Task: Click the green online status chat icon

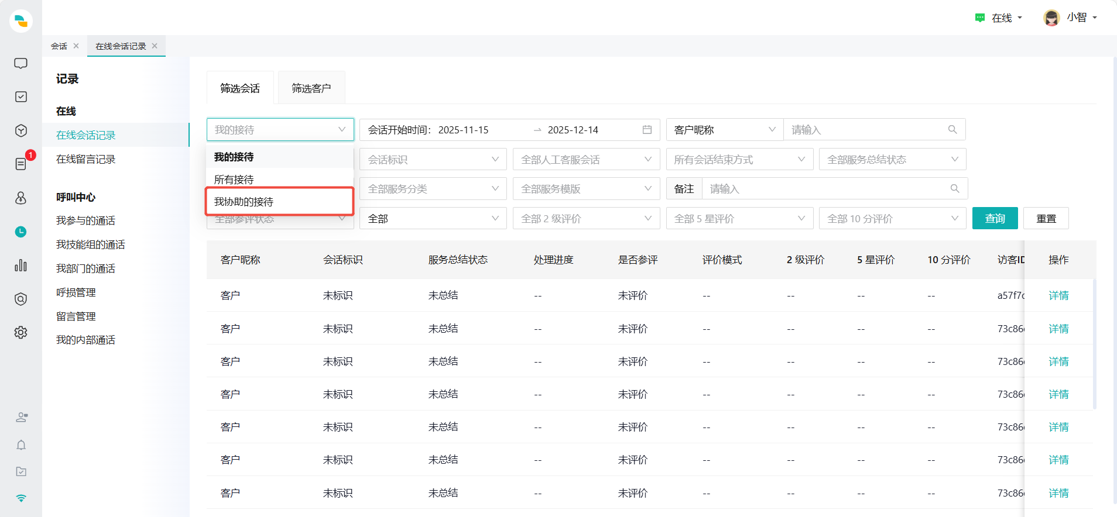Action: pos(980,18)
